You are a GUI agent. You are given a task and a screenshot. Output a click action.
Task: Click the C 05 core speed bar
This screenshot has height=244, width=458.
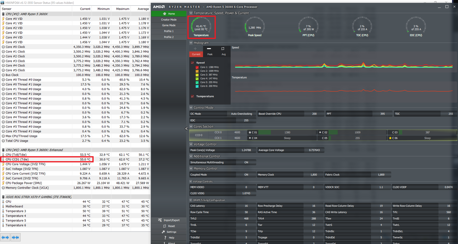pos(357,138)
